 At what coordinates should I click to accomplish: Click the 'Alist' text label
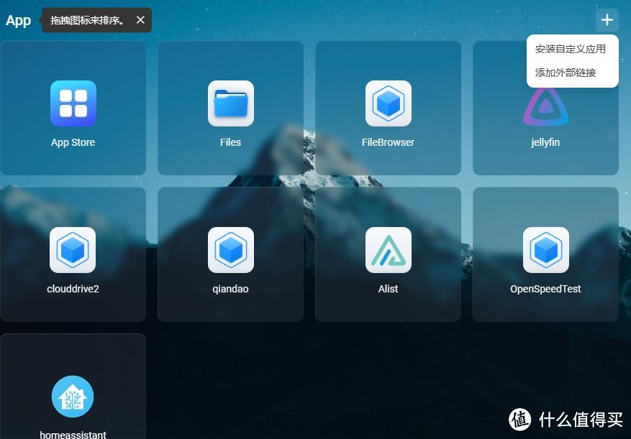(x=388, y=289)
